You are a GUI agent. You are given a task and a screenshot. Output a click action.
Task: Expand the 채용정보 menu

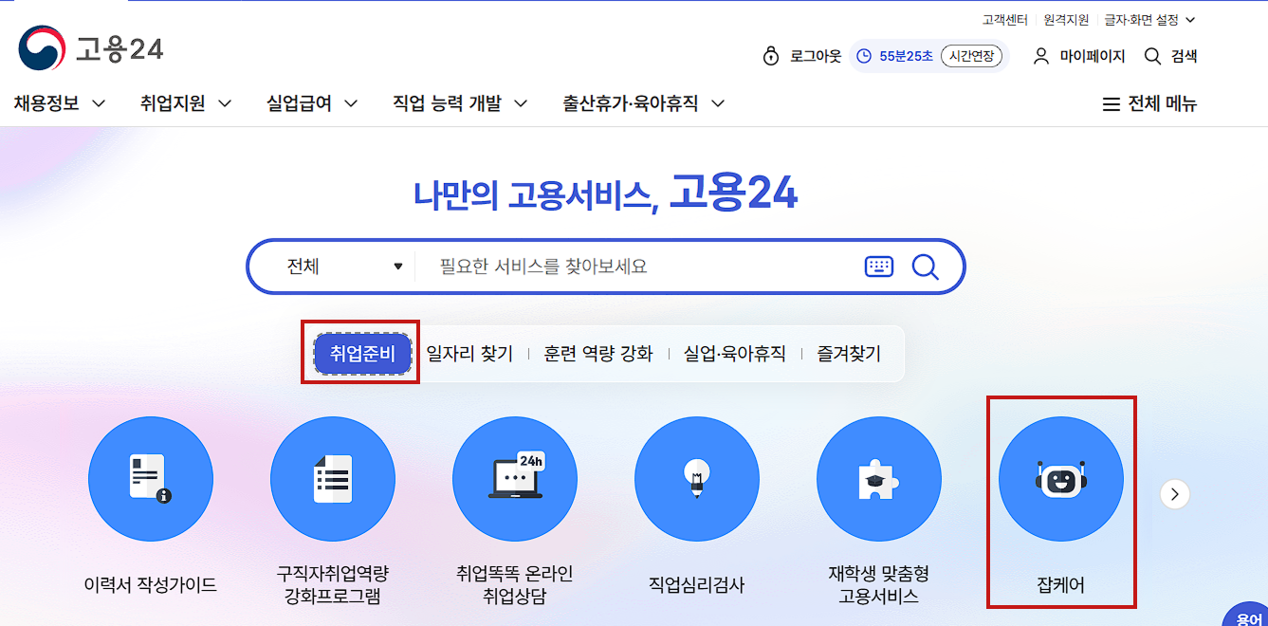(59, 103)
